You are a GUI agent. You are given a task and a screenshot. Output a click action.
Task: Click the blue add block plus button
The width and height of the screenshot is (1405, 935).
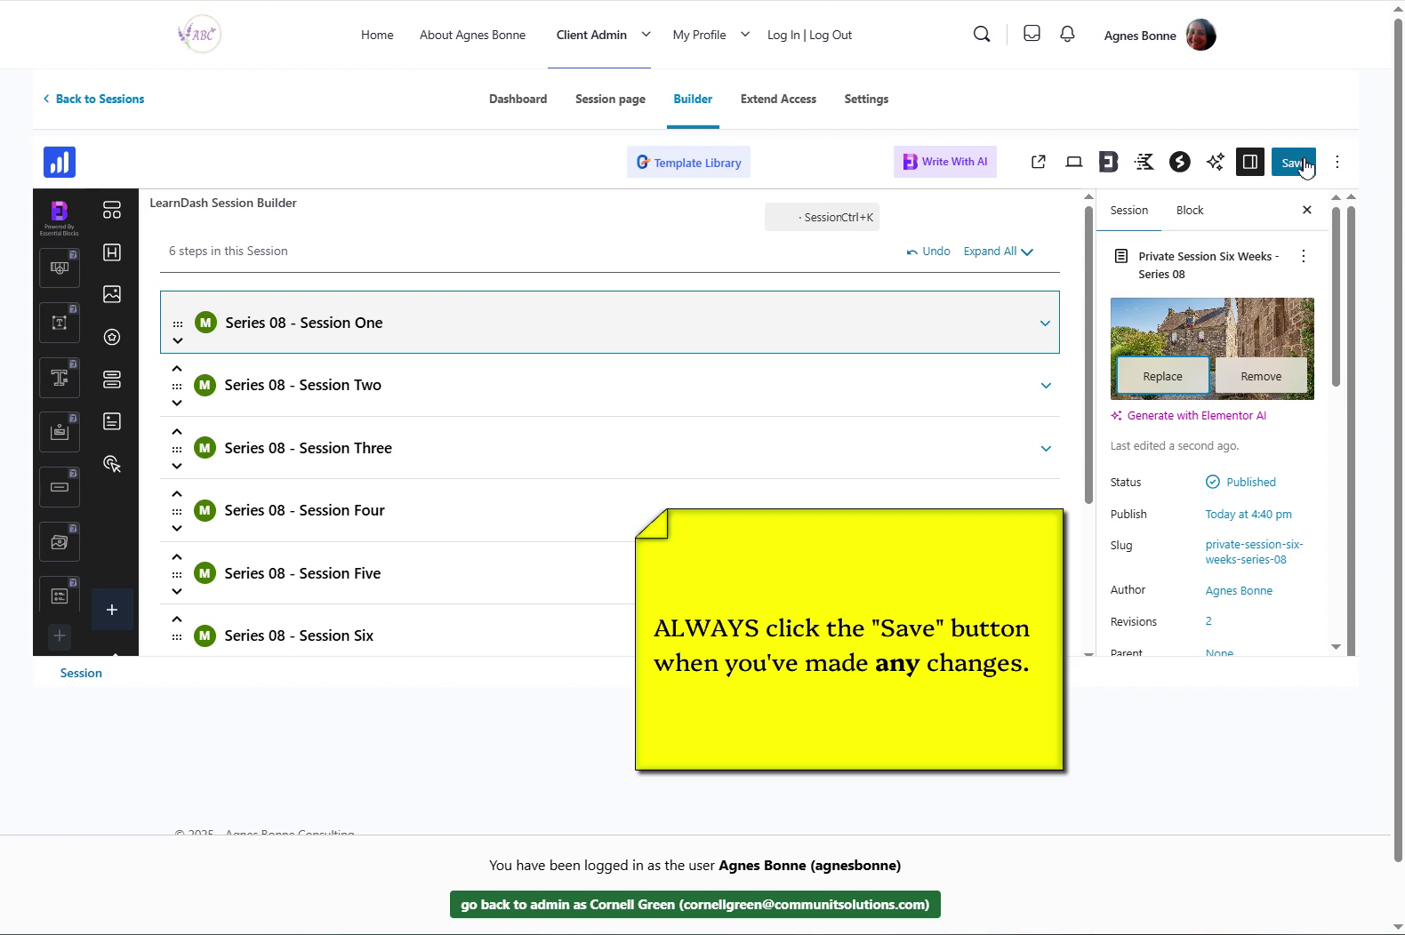tap(112, 610)
